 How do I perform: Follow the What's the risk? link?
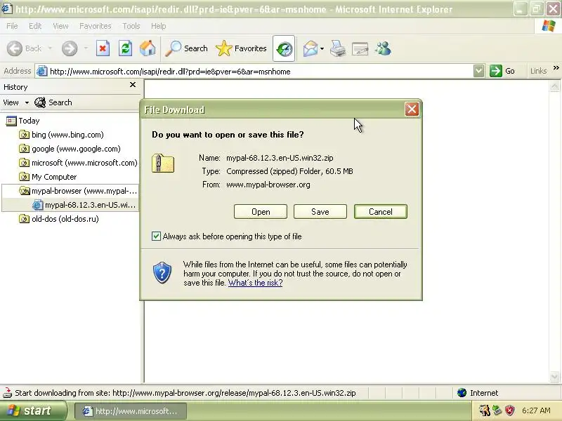[x=255, y=283]
